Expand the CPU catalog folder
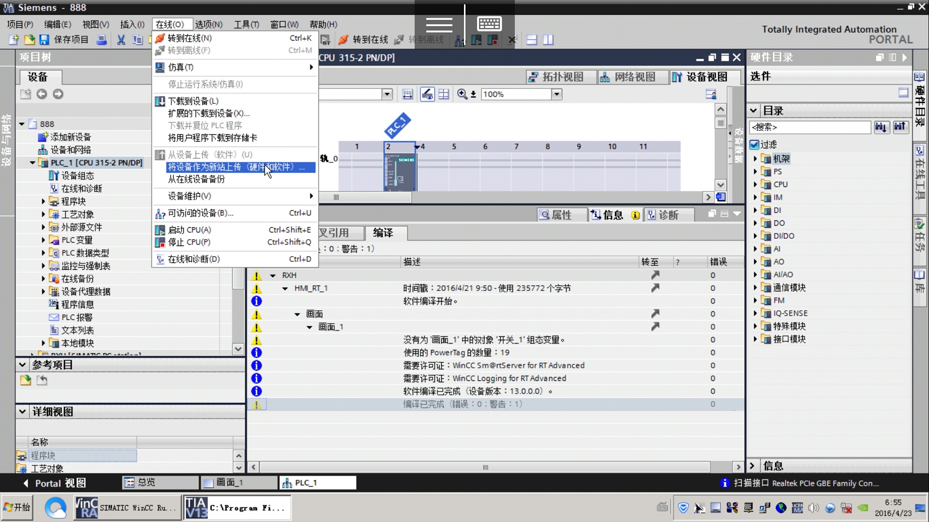This screenshot has width=929, height=522. click(x=755, y=184)
